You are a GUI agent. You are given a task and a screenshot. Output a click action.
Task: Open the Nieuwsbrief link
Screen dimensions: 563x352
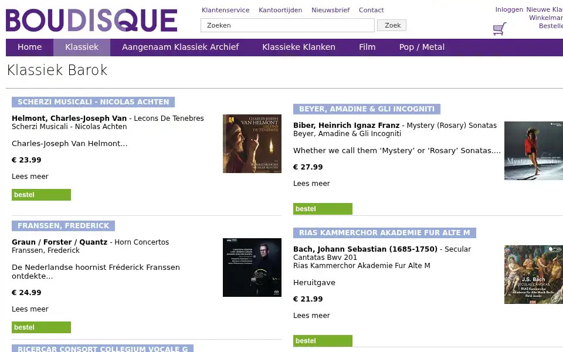[x=330, y=10]
